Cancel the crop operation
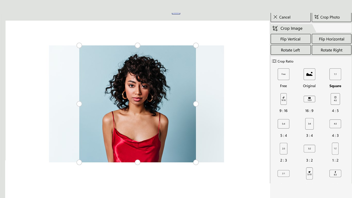The height and width of the screenshot is (198, 352). pyautogui.click(x=290, y=17)
